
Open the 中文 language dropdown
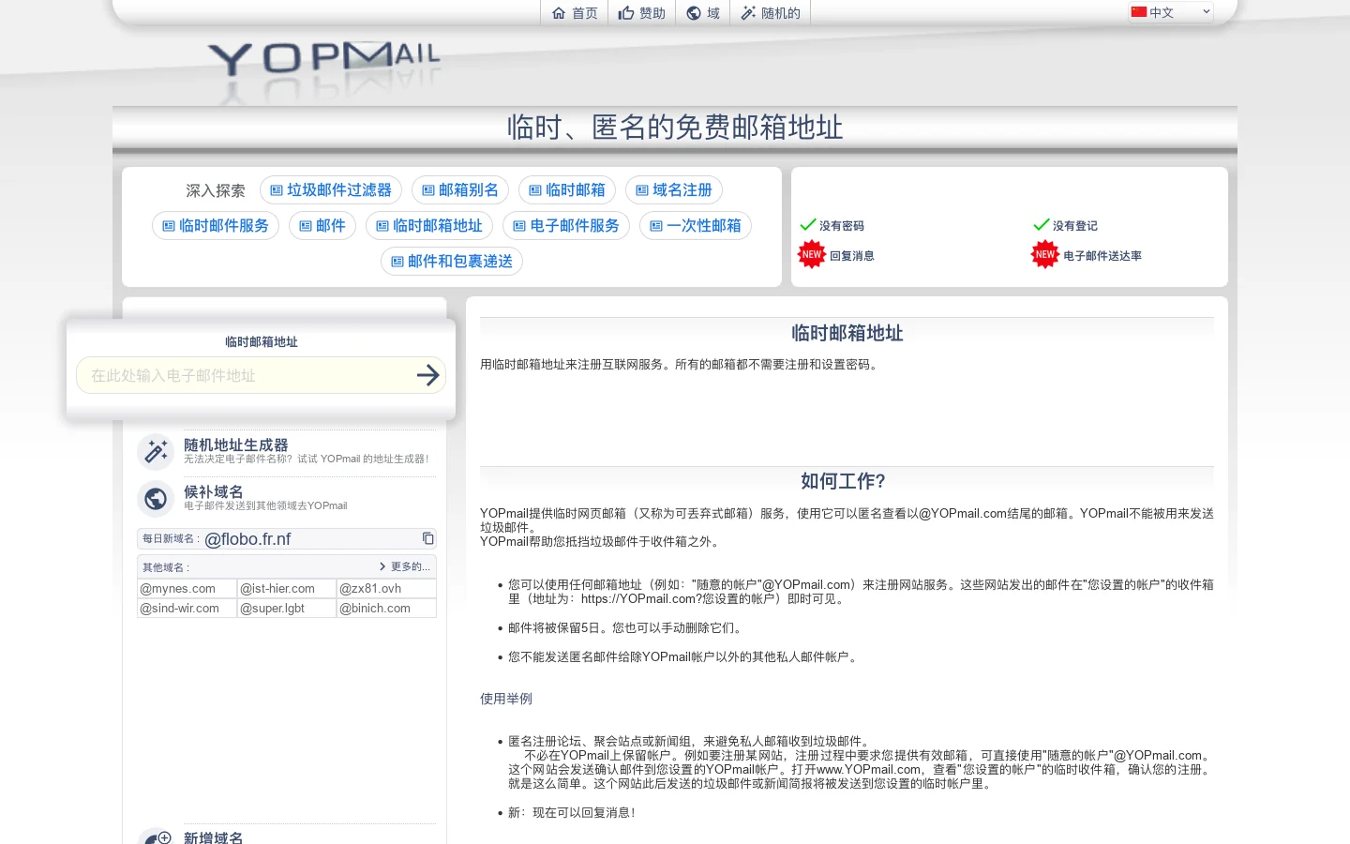coord(1170,12)
